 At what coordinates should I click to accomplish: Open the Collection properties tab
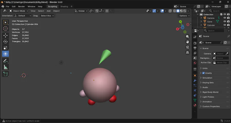tap(195, 69)
